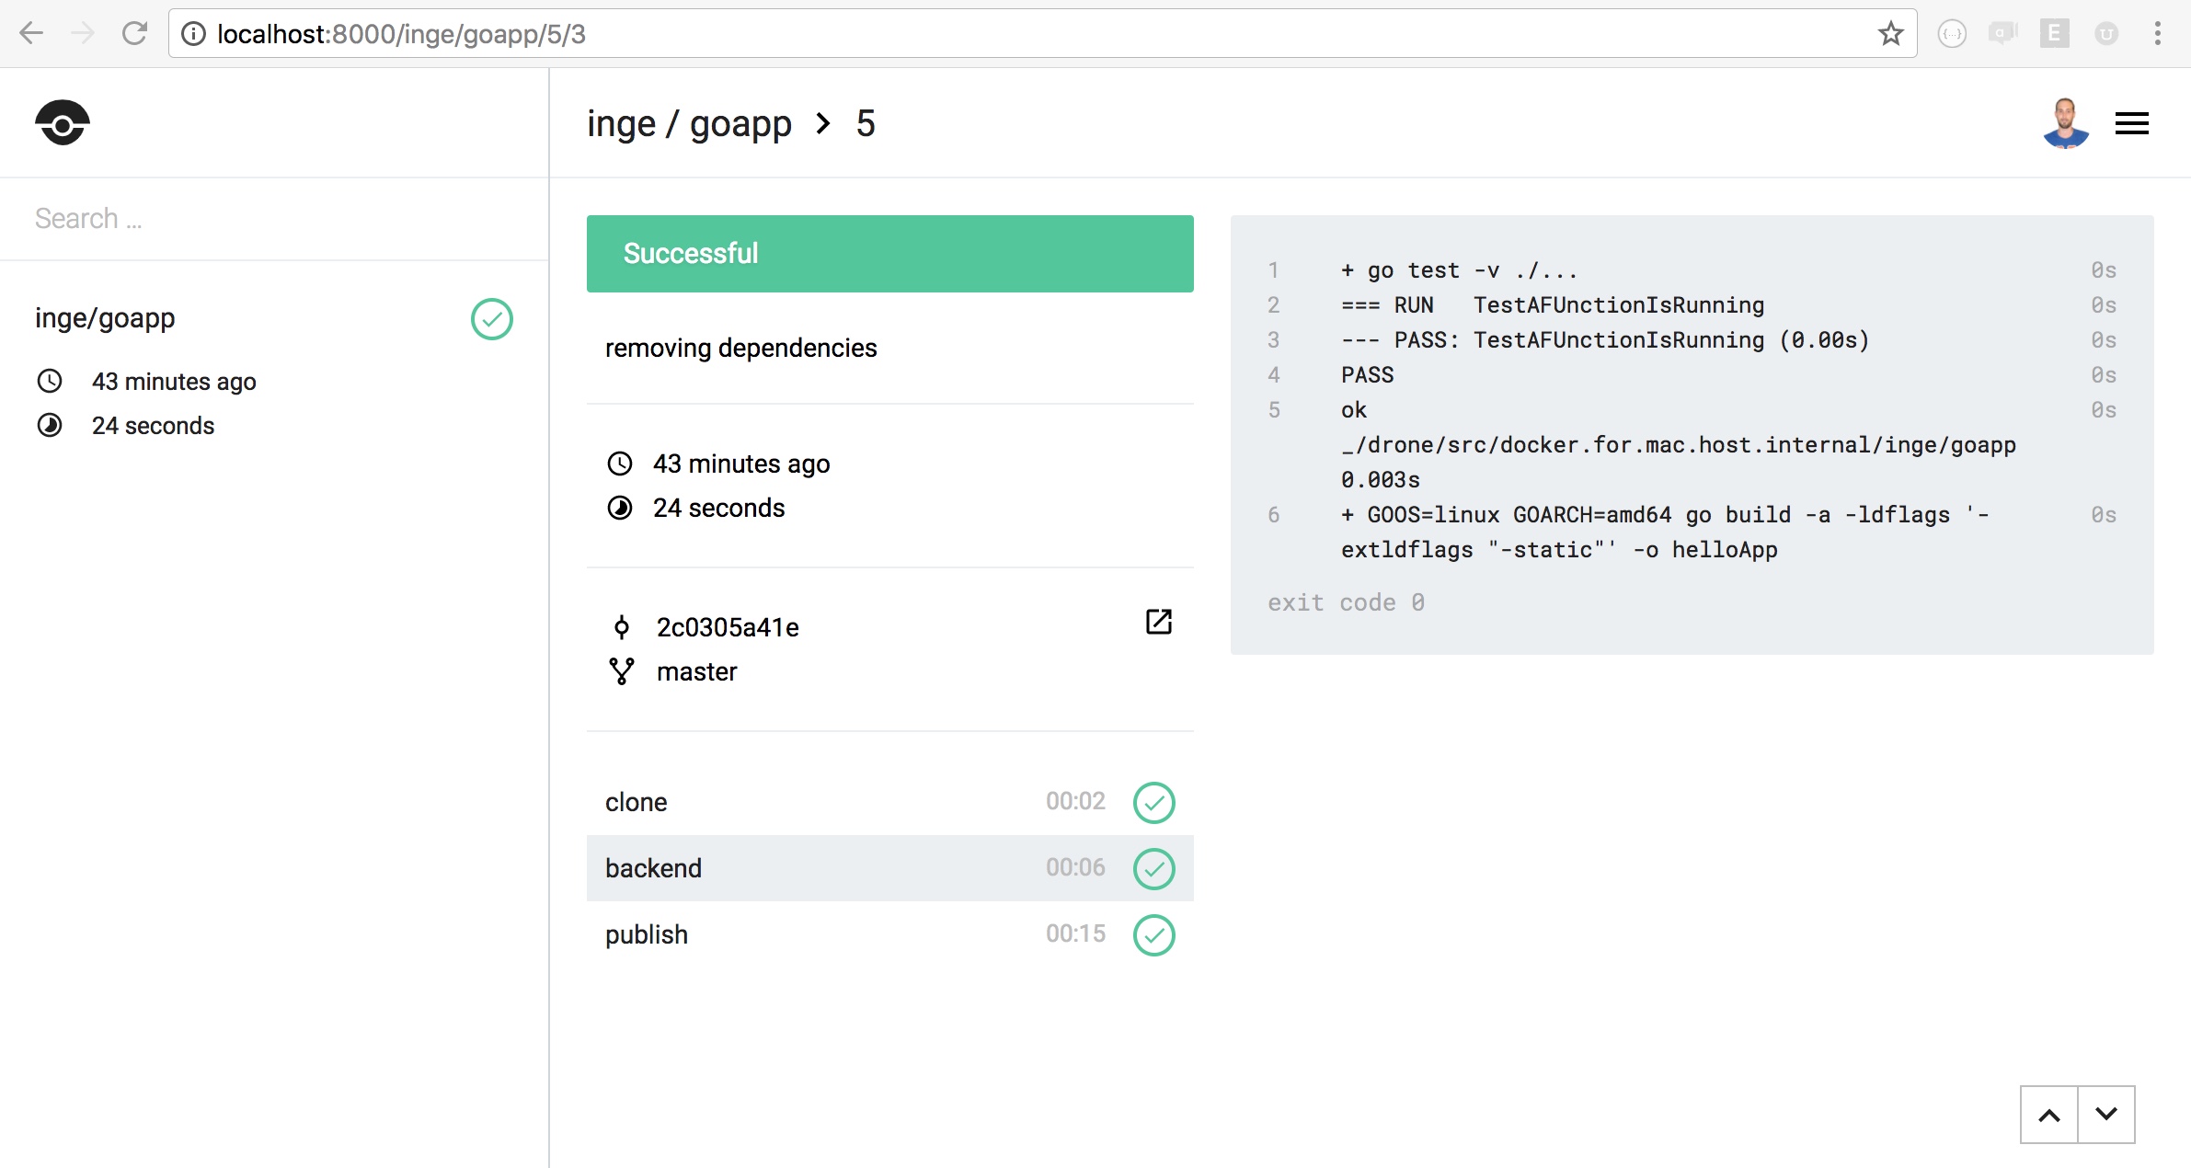Click the Drone logo icon
The height and width of the screenshot is (1168, 2191).
(x=63, y=123)
